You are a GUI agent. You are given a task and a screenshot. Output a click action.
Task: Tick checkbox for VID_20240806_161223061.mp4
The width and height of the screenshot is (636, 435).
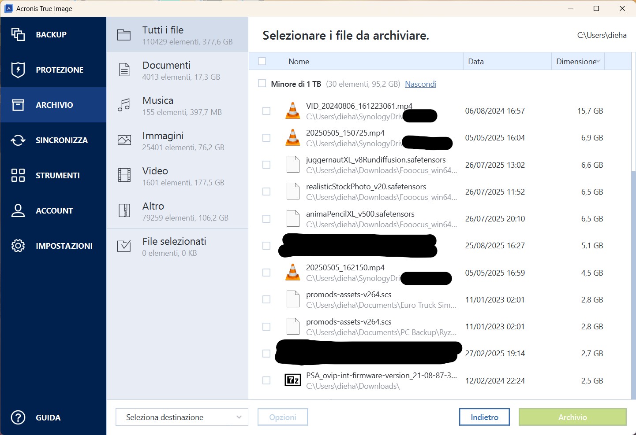[x=266, y=111]
